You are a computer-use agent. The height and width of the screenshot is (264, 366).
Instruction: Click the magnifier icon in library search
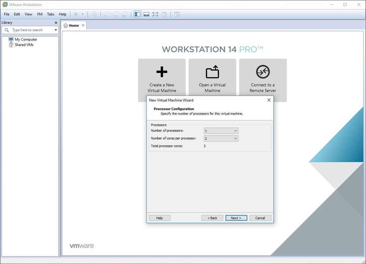7,30
